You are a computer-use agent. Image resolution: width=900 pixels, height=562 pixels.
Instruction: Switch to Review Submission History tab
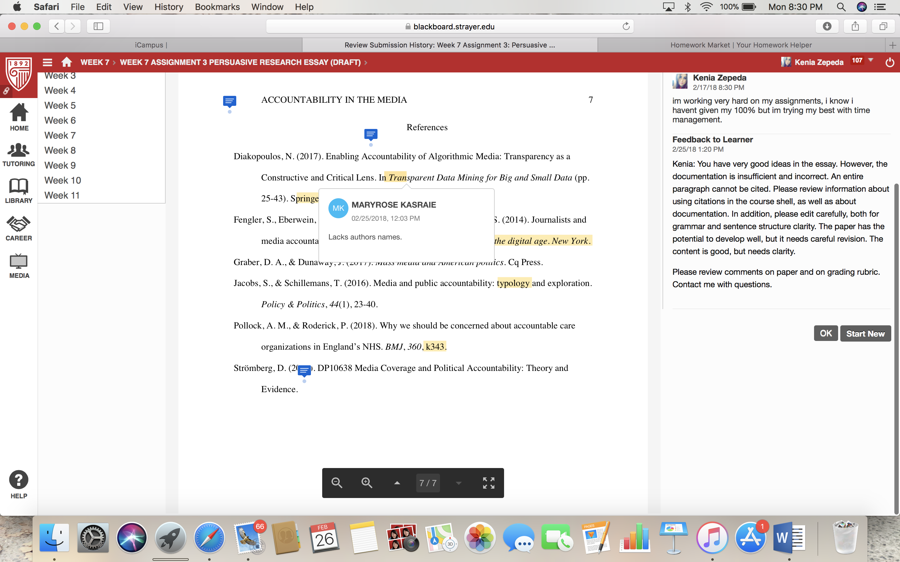[450, 45]
